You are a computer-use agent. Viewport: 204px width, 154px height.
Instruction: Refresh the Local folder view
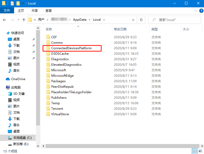pos(141,20)
